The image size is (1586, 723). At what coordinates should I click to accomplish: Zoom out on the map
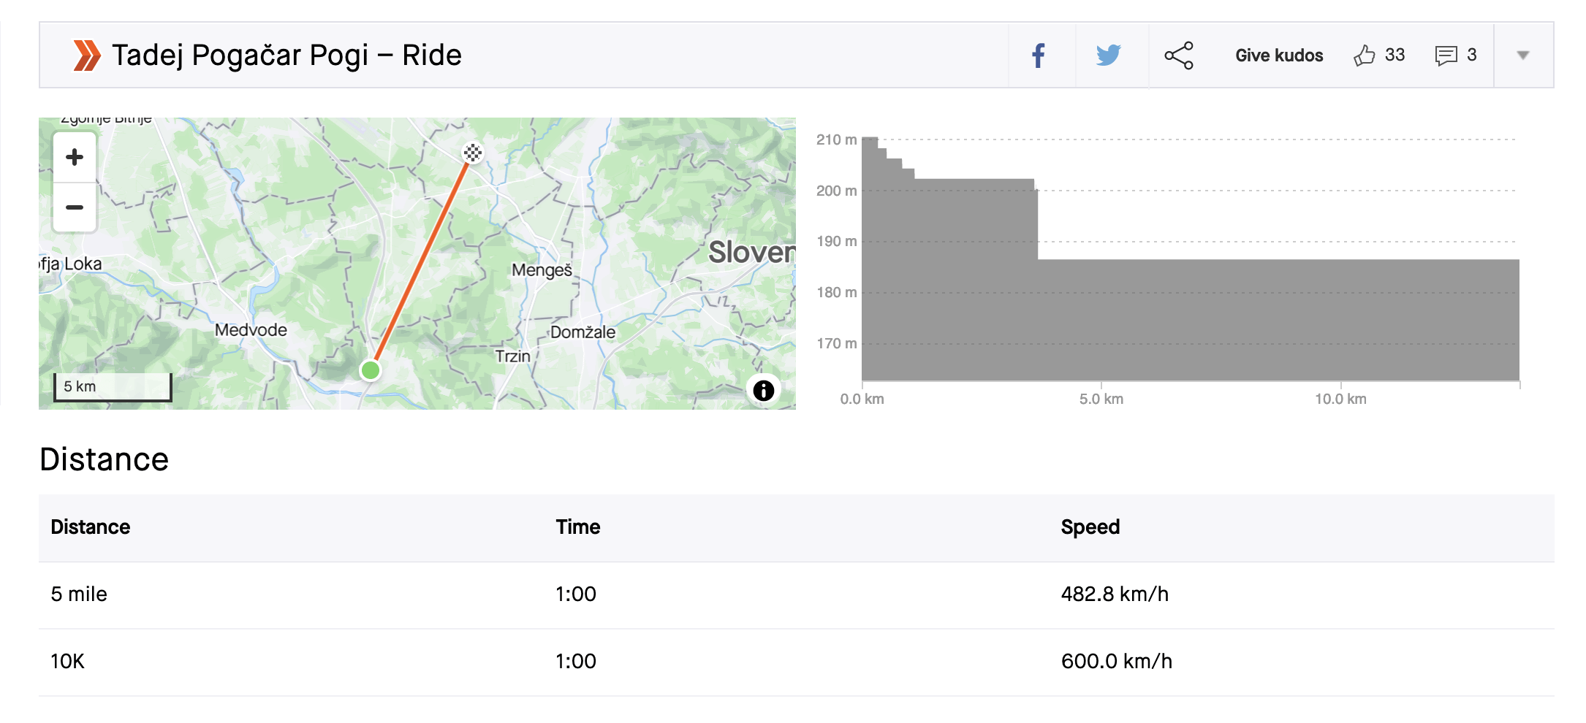pos(75,207)
